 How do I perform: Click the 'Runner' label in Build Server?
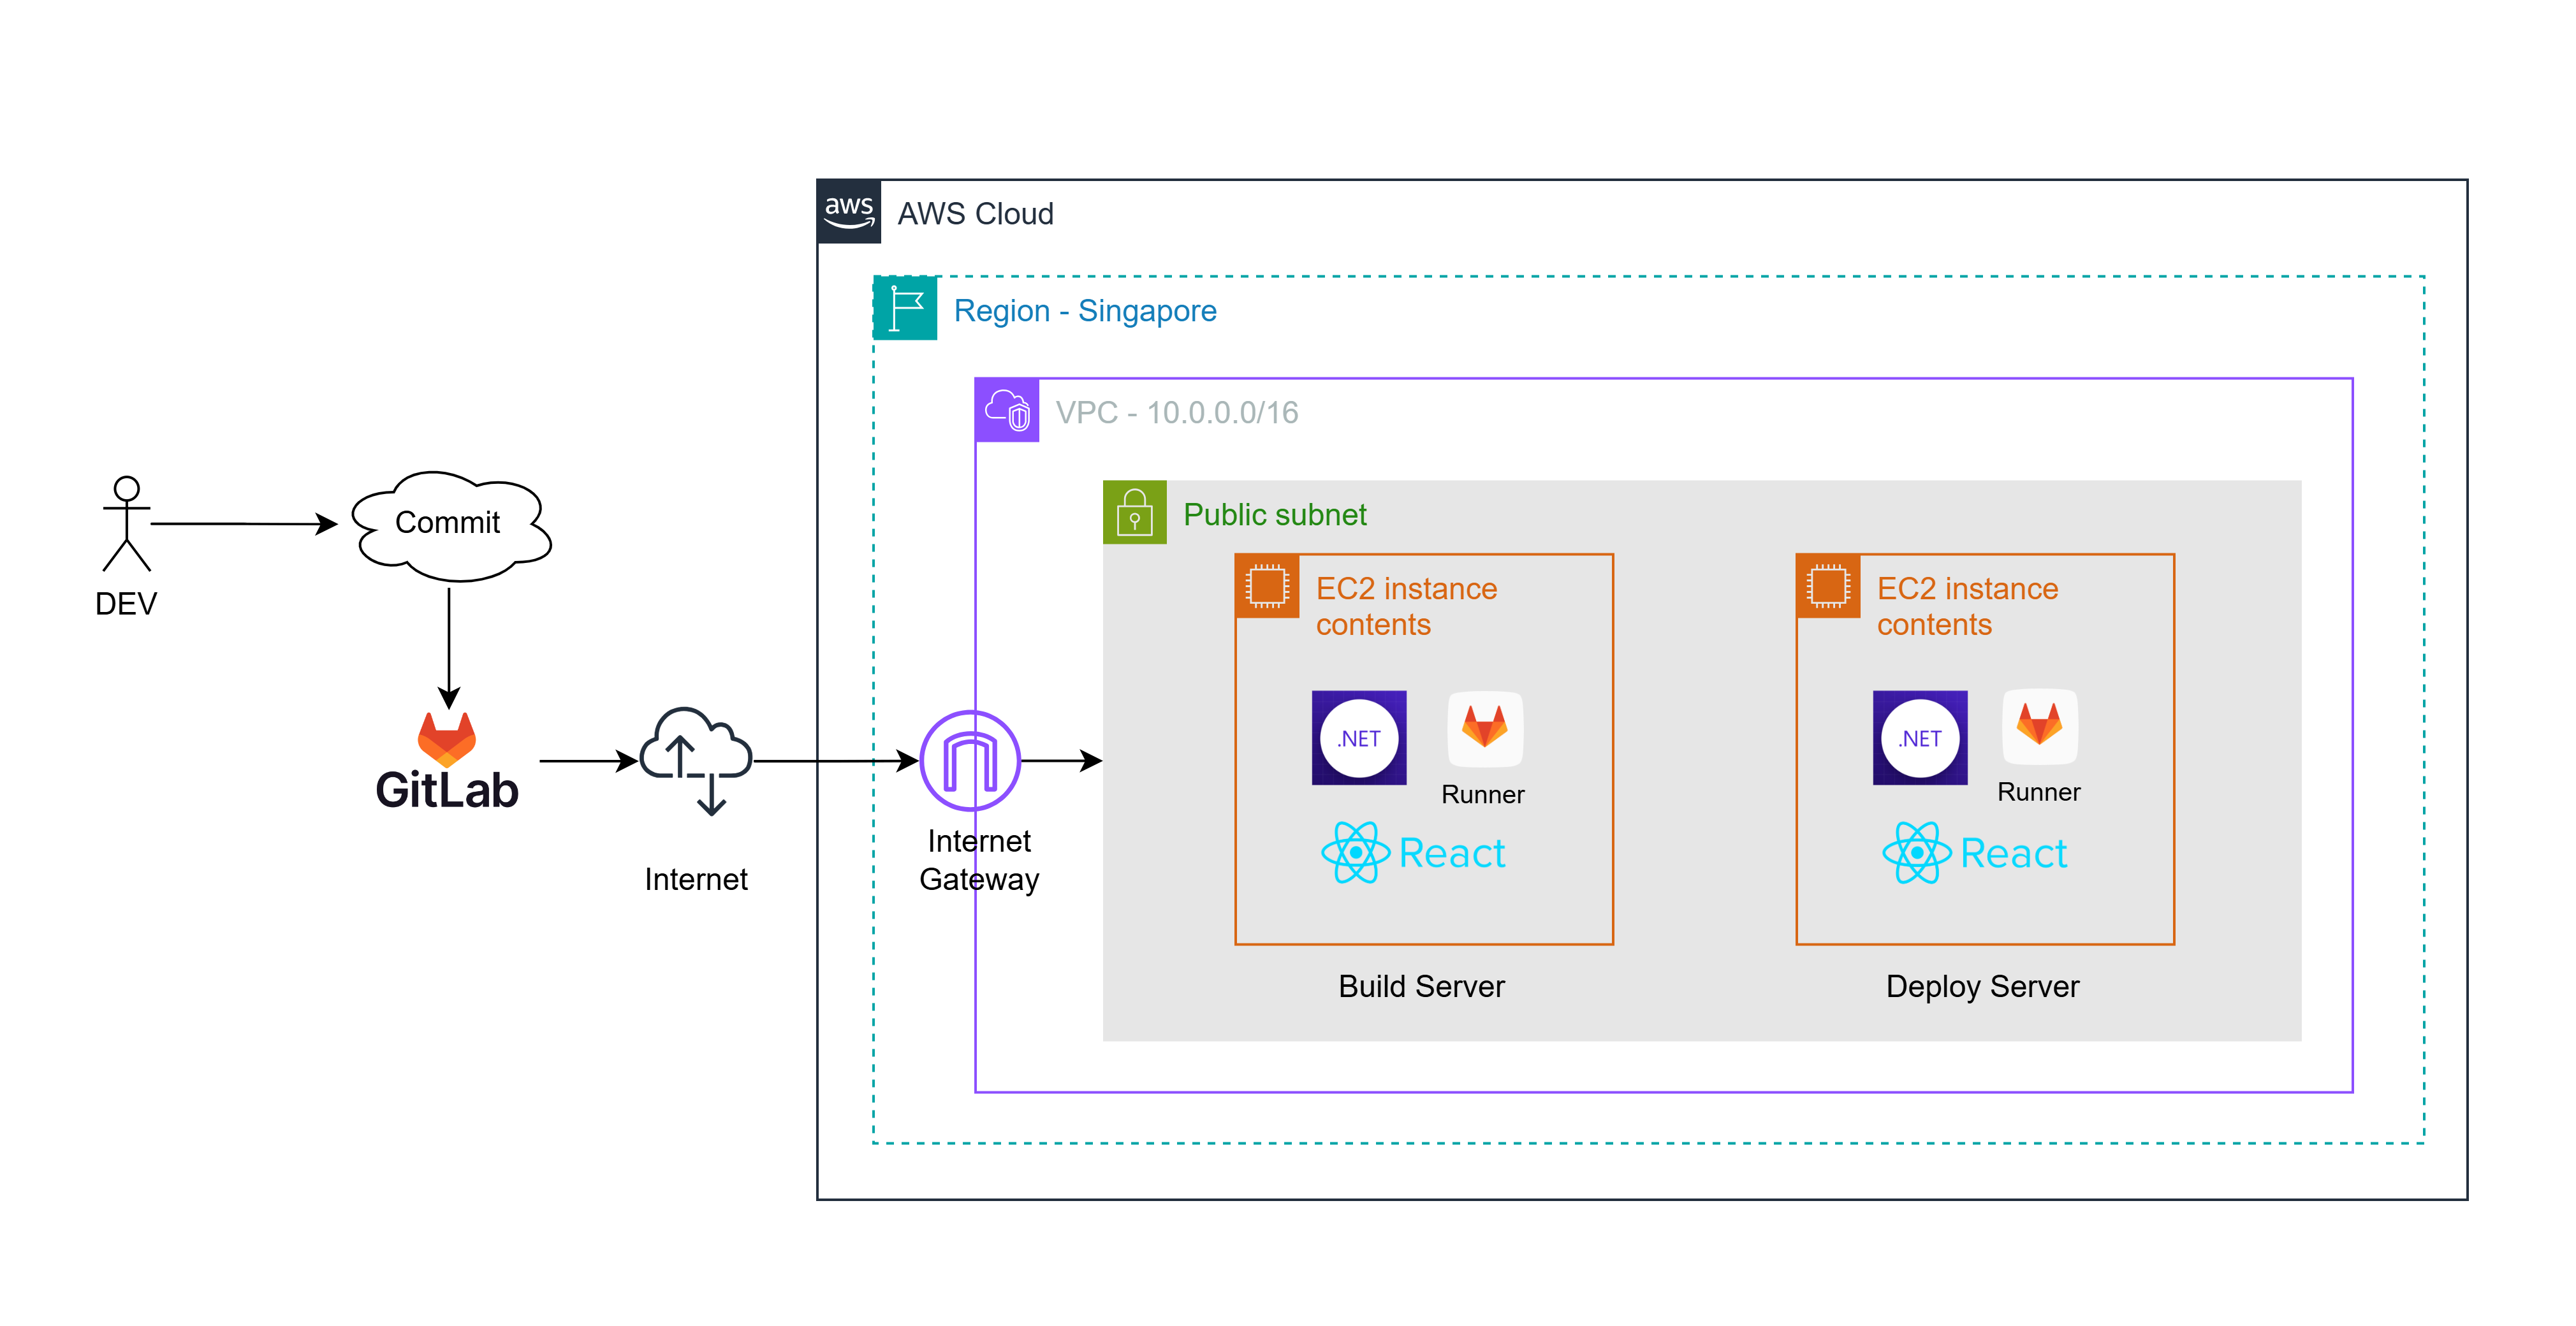(1483, 794)
